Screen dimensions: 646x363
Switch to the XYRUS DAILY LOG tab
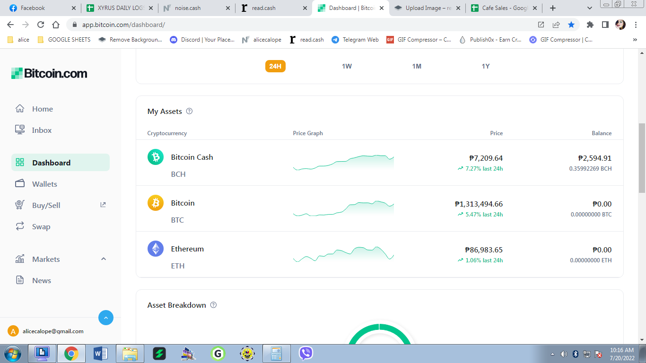click(x=120, y=8)
